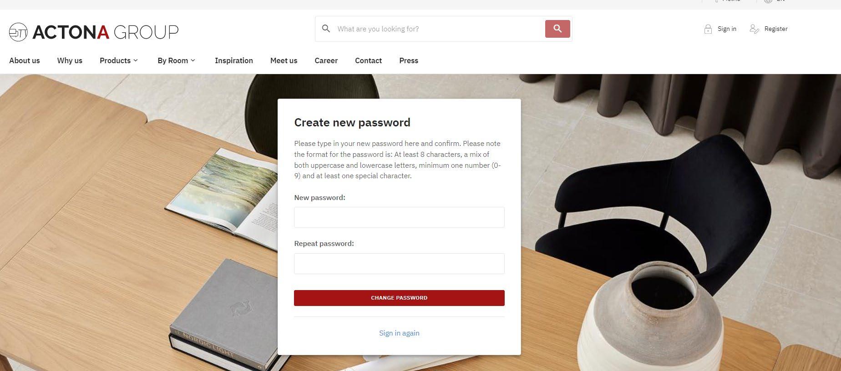Screen dimensions: 841x371
Task: Go to the Inspiration menu item
Action: [234, 60]
